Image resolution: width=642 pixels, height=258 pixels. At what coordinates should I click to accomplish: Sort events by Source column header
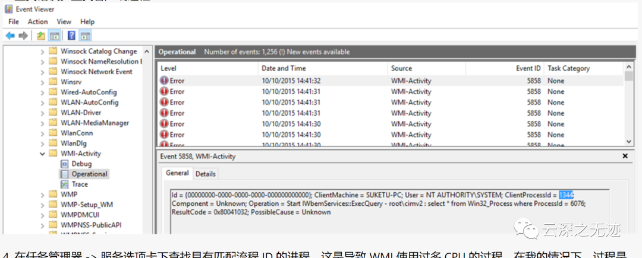pos(426,68)
